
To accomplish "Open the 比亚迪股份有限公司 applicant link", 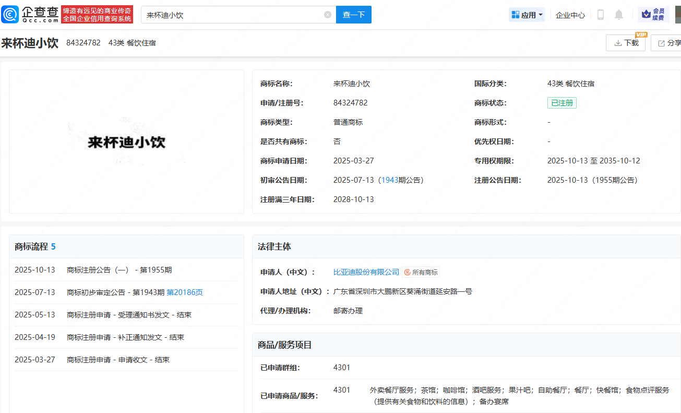I will tap(366, 272).
